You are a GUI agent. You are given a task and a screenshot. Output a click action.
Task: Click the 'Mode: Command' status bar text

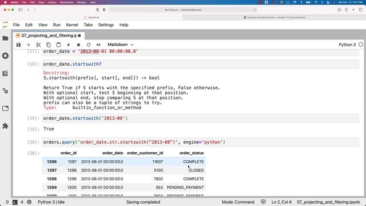coord(238,202)
